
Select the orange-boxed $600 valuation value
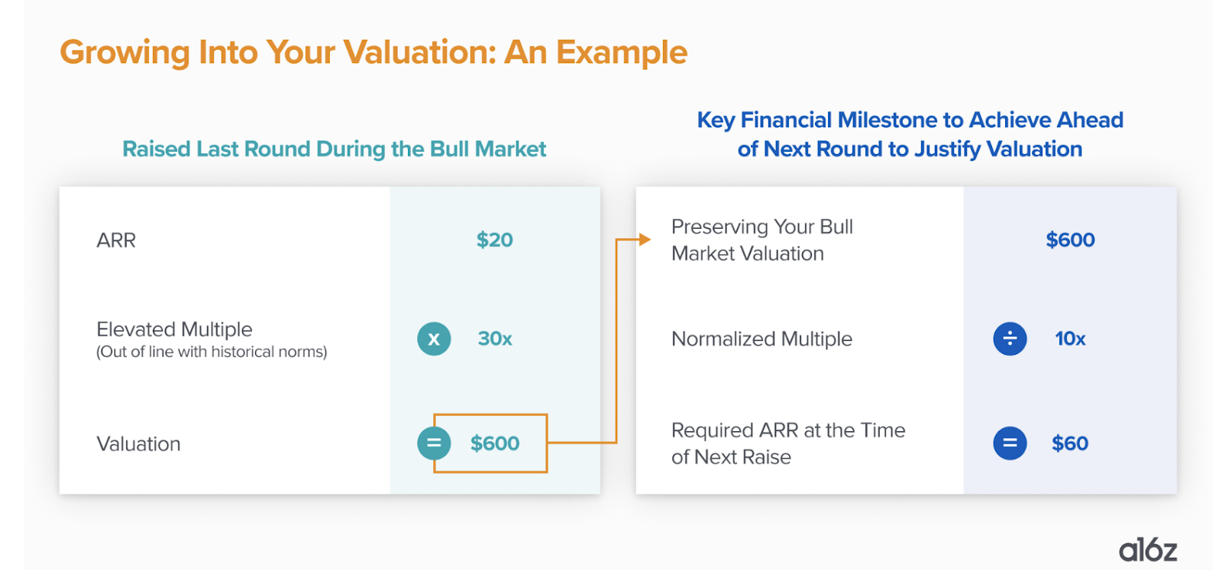click(495, 443)
